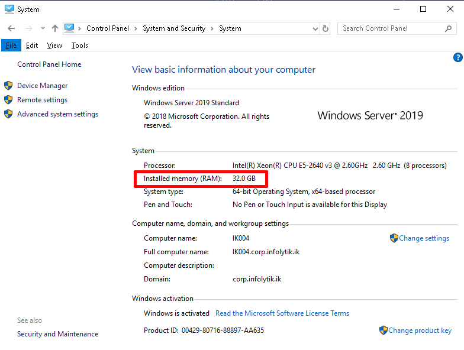Open Advanced system settings
Image resolution: width=464 pixels, height=350 pixels.
point(58,114)
